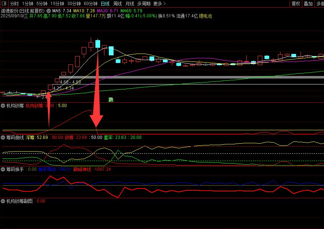
Task: Select the 60分钟 period tab
Action: click(x=90, y=4)
